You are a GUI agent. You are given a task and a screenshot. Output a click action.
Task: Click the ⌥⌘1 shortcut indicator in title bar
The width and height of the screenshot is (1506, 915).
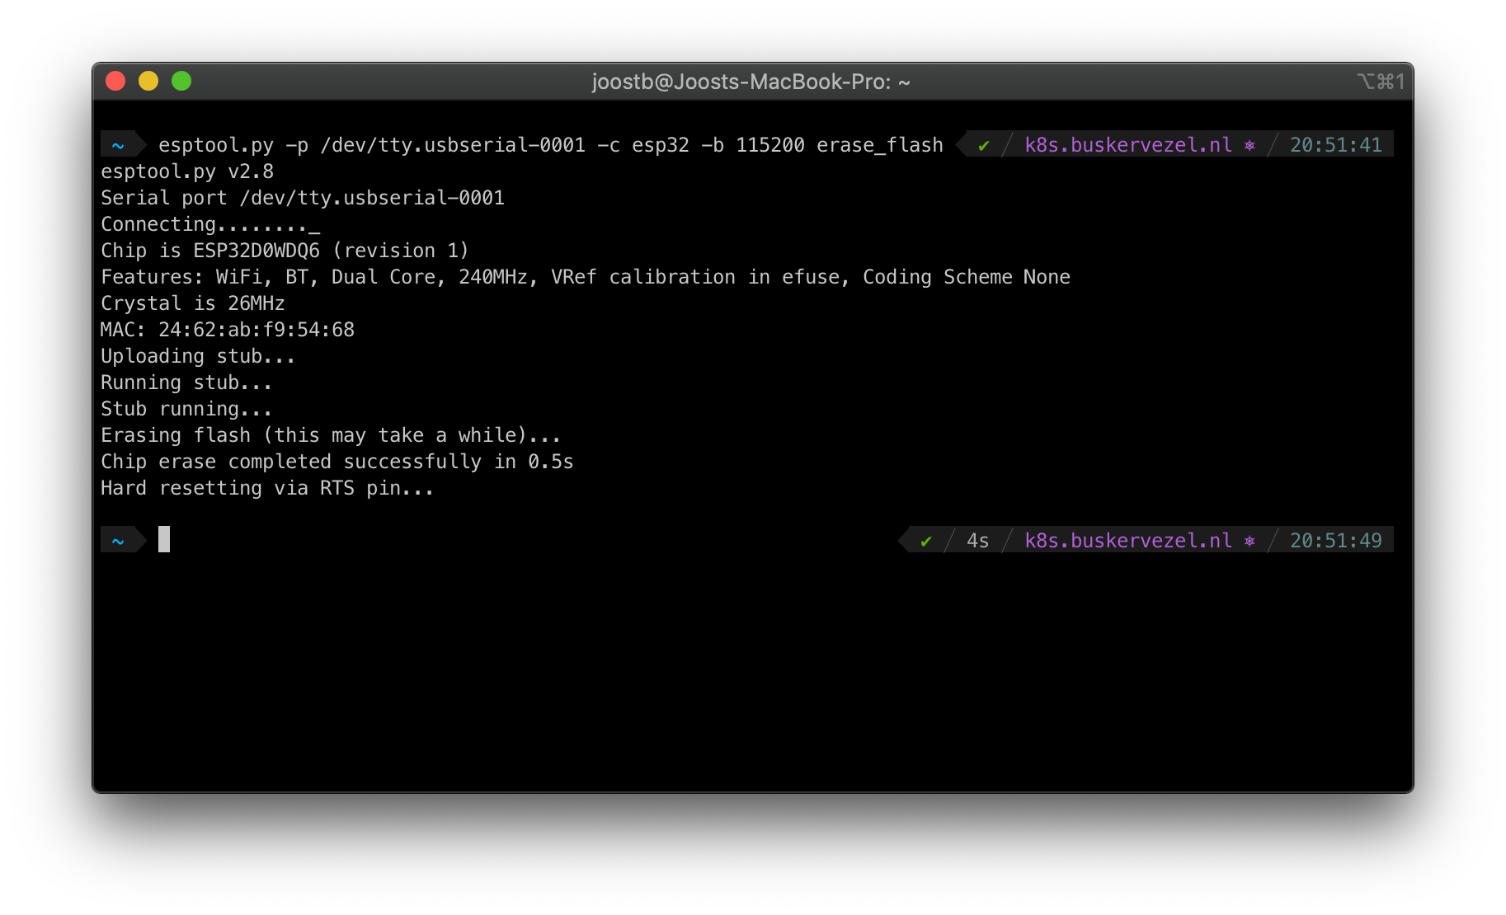(x=1380, y=82)
